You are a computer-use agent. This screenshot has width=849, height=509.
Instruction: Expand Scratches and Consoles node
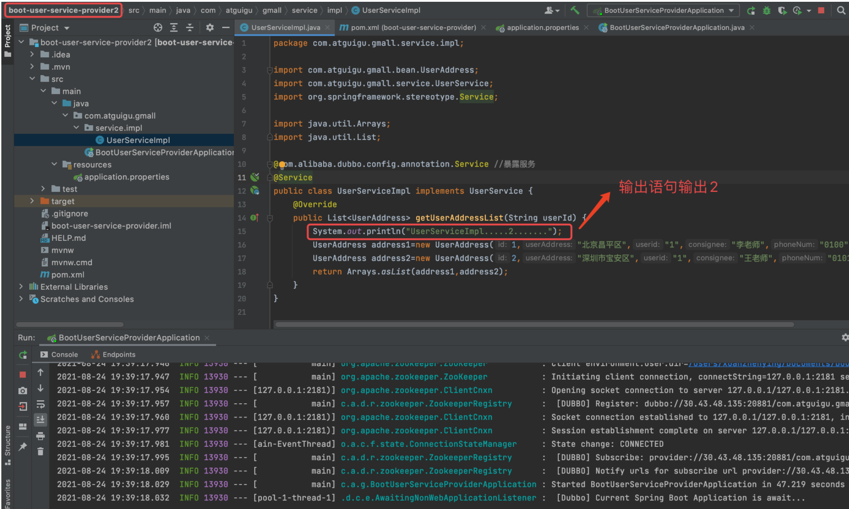(x=21, y=299)
